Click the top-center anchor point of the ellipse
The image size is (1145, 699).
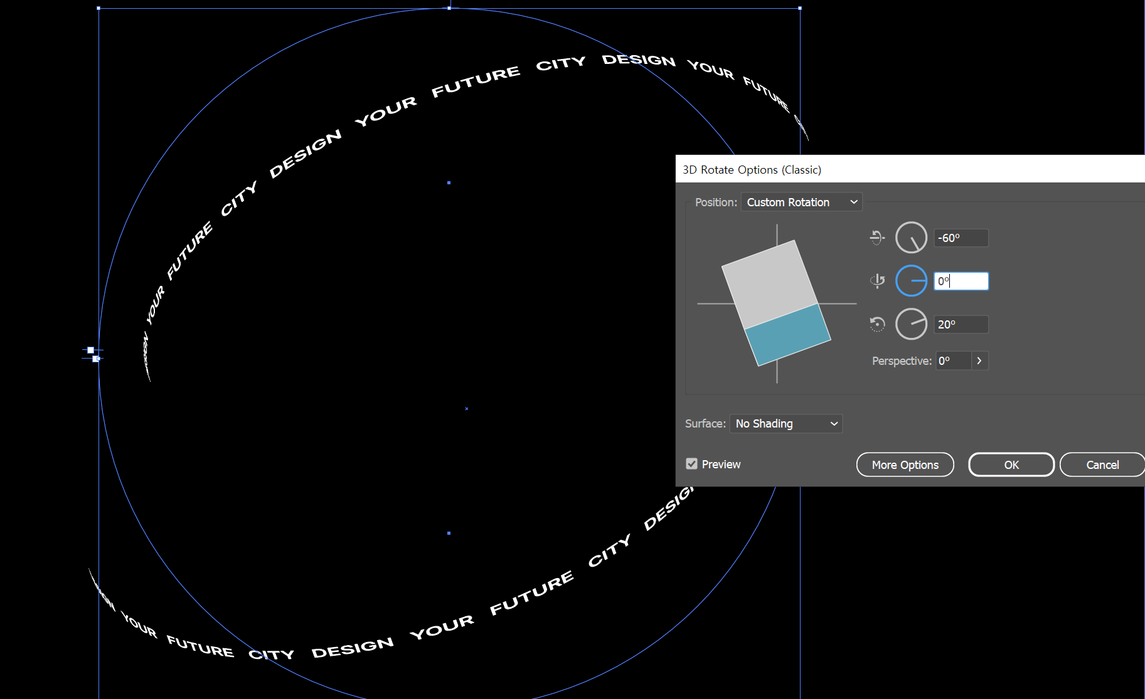click(x=449, y=8)
